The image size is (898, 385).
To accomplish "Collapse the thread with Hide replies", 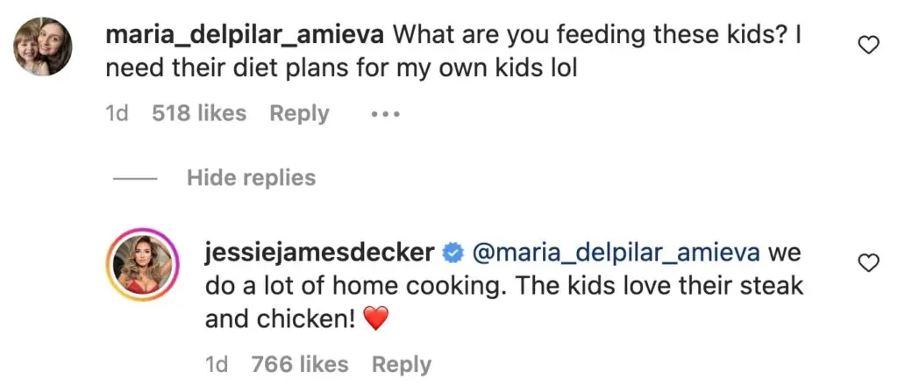I will click(x=251, y=178).
